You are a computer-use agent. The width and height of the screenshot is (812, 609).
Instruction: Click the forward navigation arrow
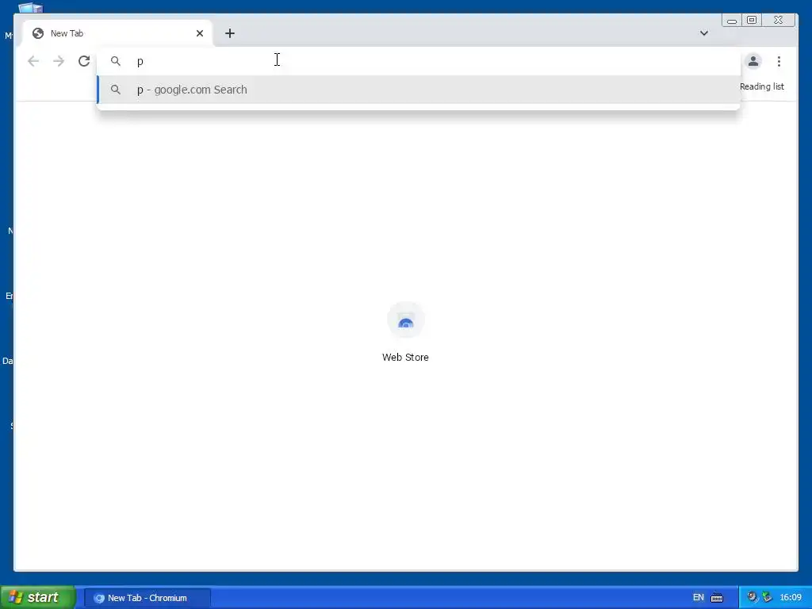59,61
